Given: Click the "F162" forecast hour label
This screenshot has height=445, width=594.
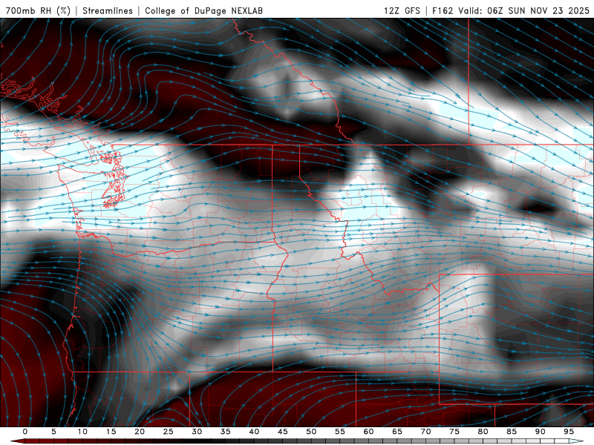Looking at the screenshot, I should [x=443, y=10].
